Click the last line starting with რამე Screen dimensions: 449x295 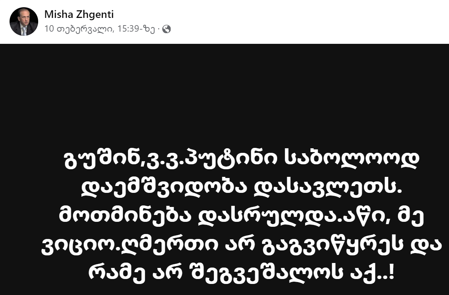[241, 274]
